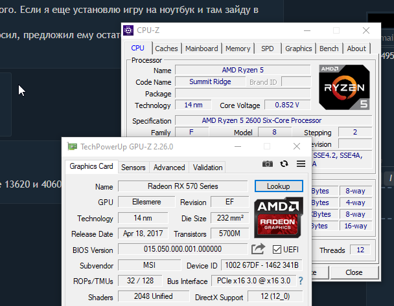Minimize the GPU-Z window

pyautogui.click(x=238, y=146)
